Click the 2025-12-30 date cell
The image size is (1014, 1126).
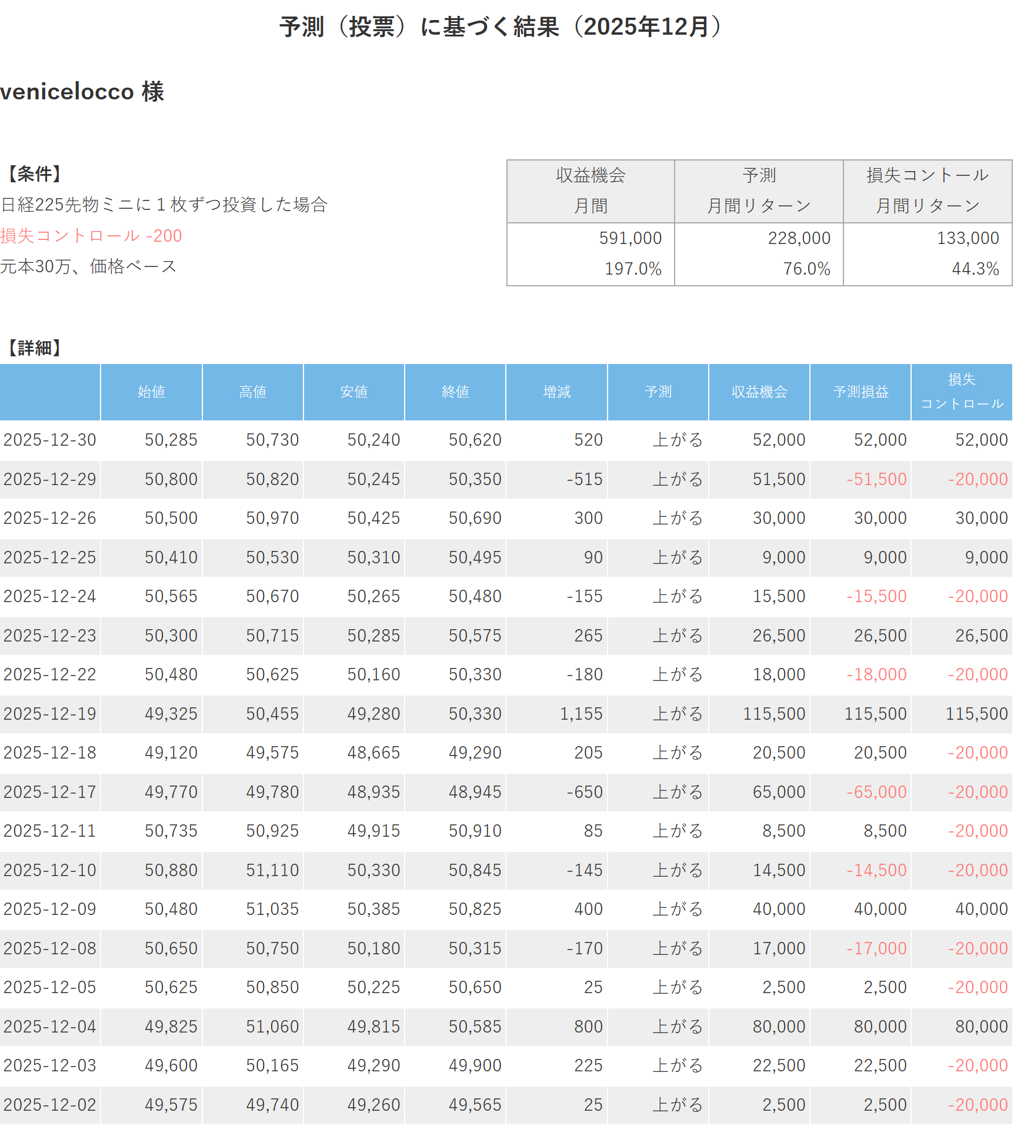pos(50,440)
